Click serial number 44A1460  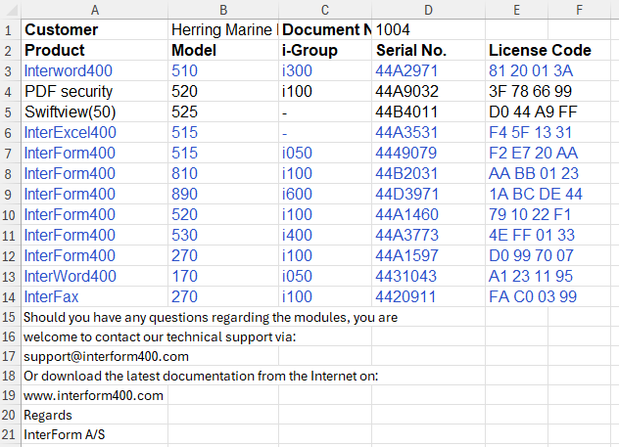(x=428, y=214)
